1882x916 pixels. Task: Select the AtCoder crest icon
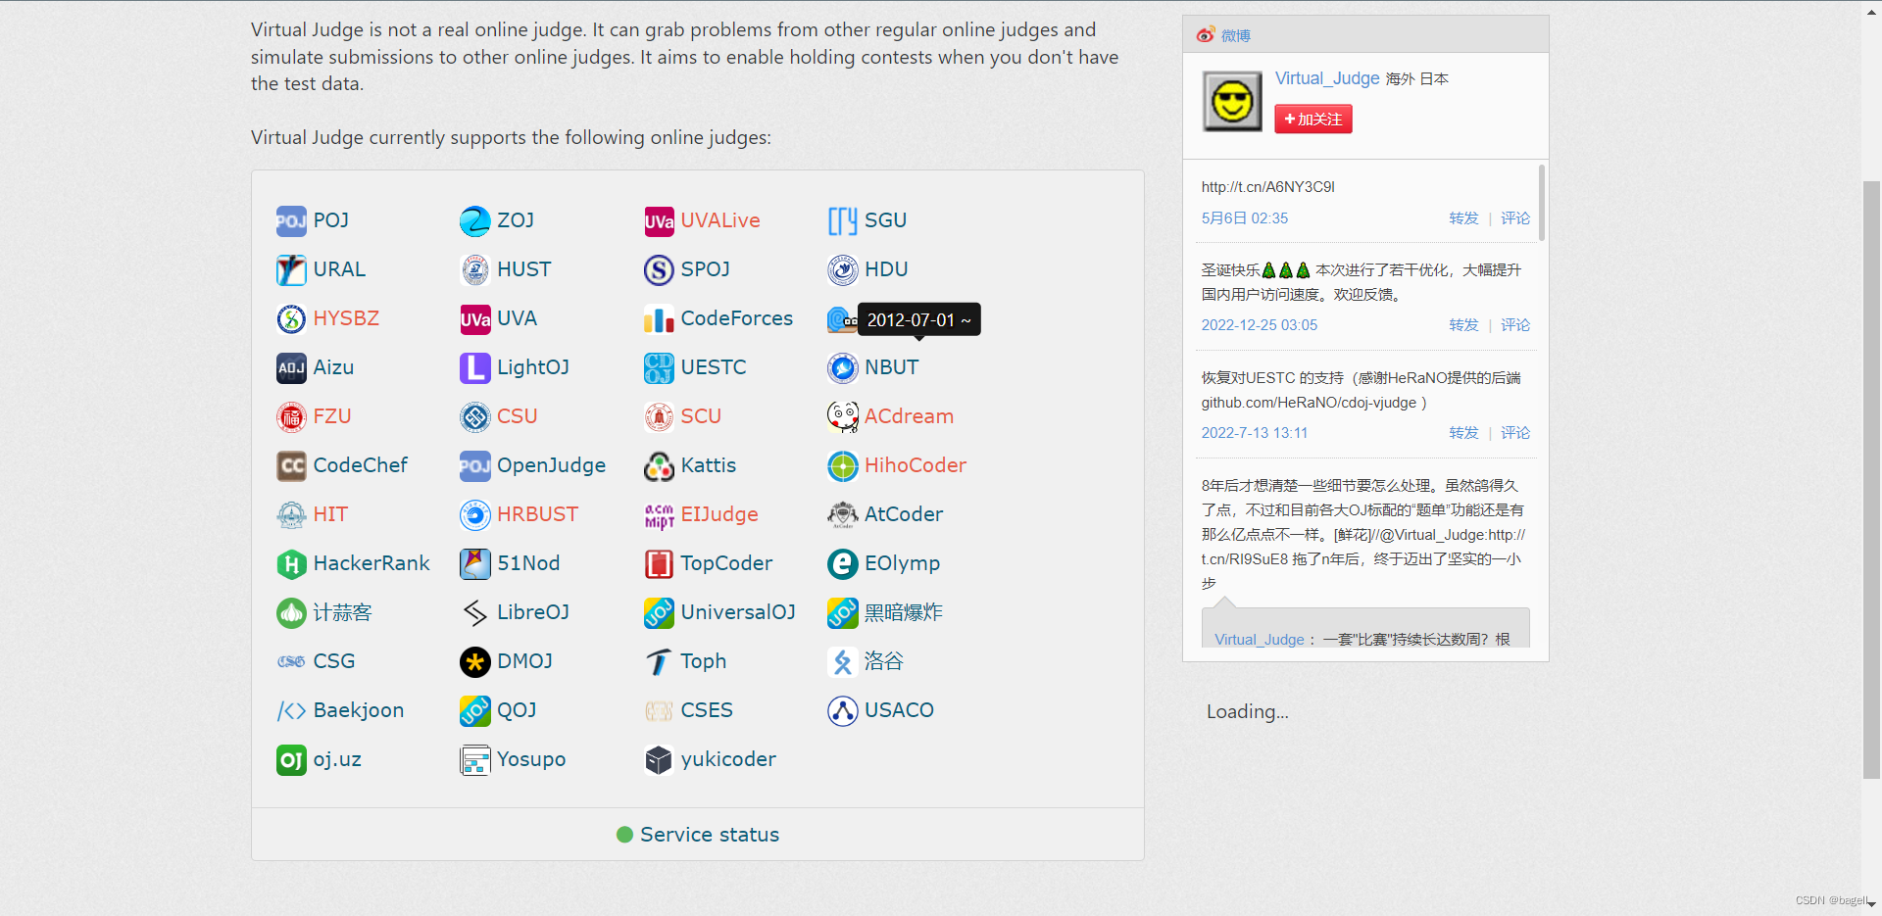[x=842, y=514]
